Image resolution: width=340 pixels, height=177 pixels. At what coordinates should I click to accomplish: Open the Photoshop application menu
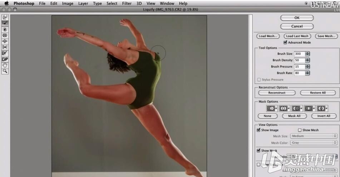(24, 4)
